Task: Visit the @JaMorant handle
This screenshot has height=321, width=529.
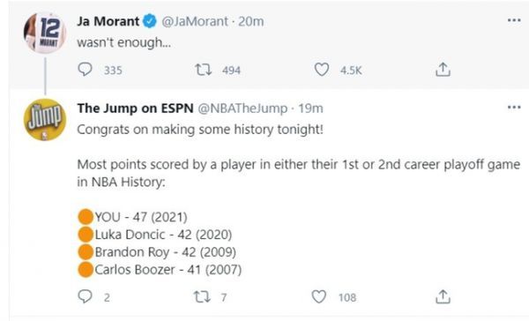Action: click(x=195, y=21)
